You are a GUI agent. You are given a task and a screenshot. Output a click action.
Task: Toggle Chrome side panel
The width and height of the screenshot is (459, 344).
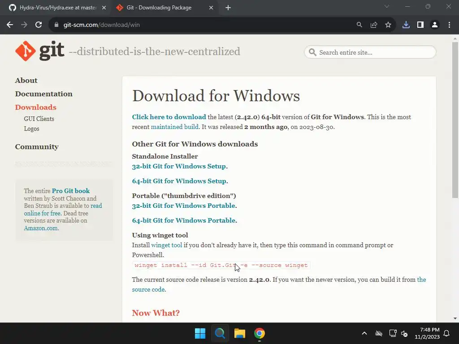[x=420, y=25]
